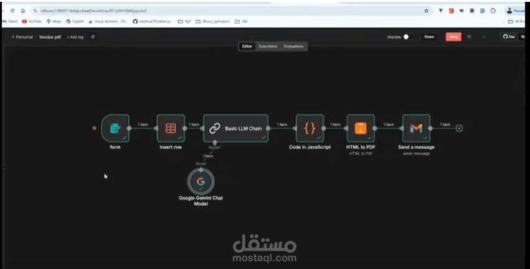Viewport: 530px width, 269px height.
Task: Open the Google Gemini Chat Model node
Action: 201,181
